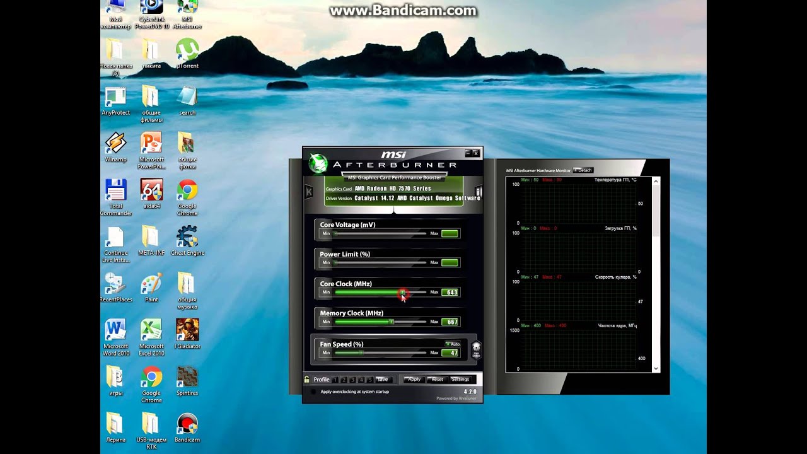Open Google Chrome icon beside aida64
The height and width of the screenshot is (454, 807).
pyautogui.click(x=187, y=198)
